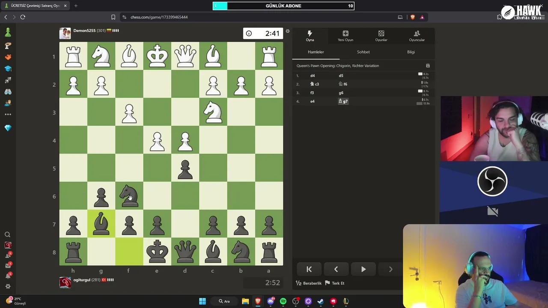Select the e4 move in move list
This screenshot has width=548, height=308.
[313, 101]
